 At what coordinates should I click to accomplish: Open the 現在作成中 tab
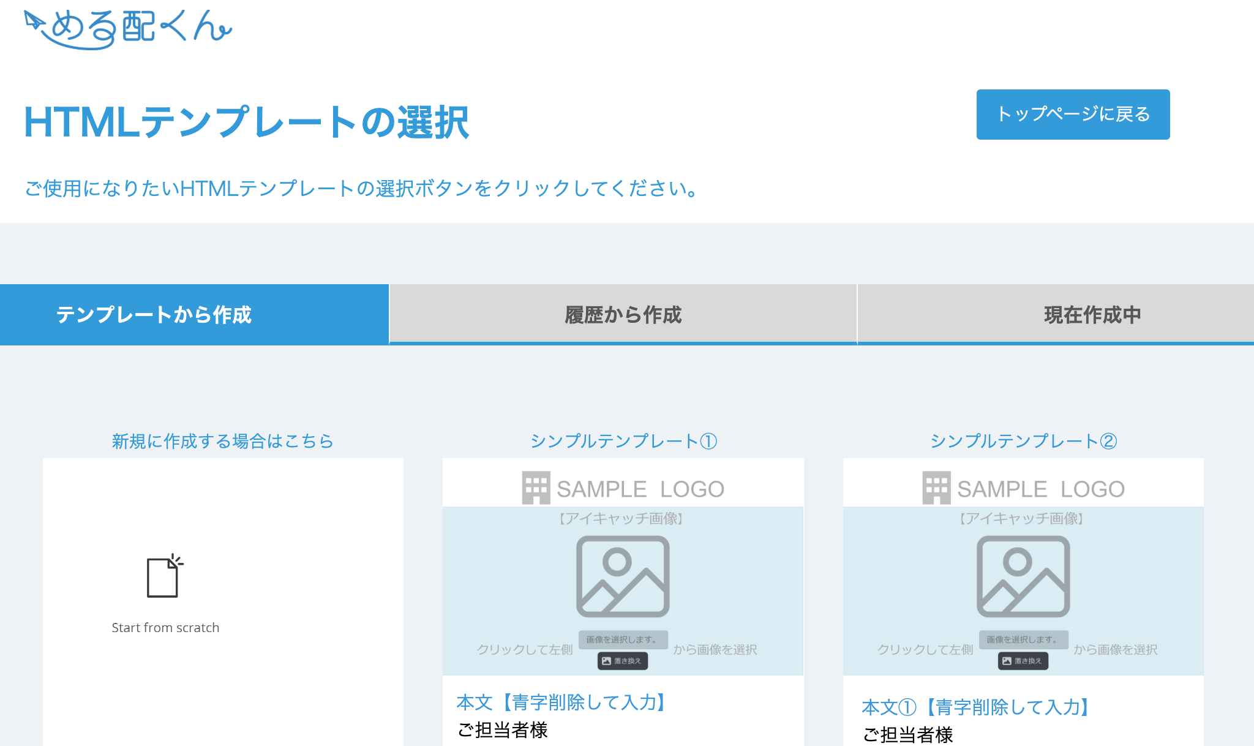[1092, 315]
